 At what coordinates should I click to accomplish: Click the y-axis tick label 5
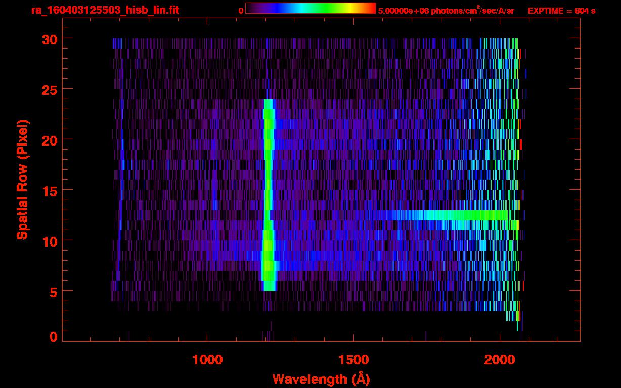53,292
